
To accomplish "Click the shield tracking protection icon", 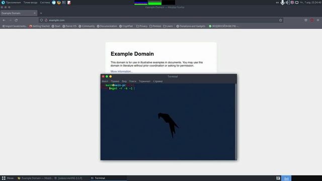I will point(41,20).
